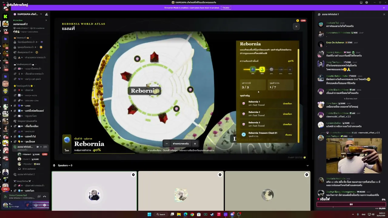Open the taskbar clock and date
The image size is (388, 218).
[x=381, y=214]
